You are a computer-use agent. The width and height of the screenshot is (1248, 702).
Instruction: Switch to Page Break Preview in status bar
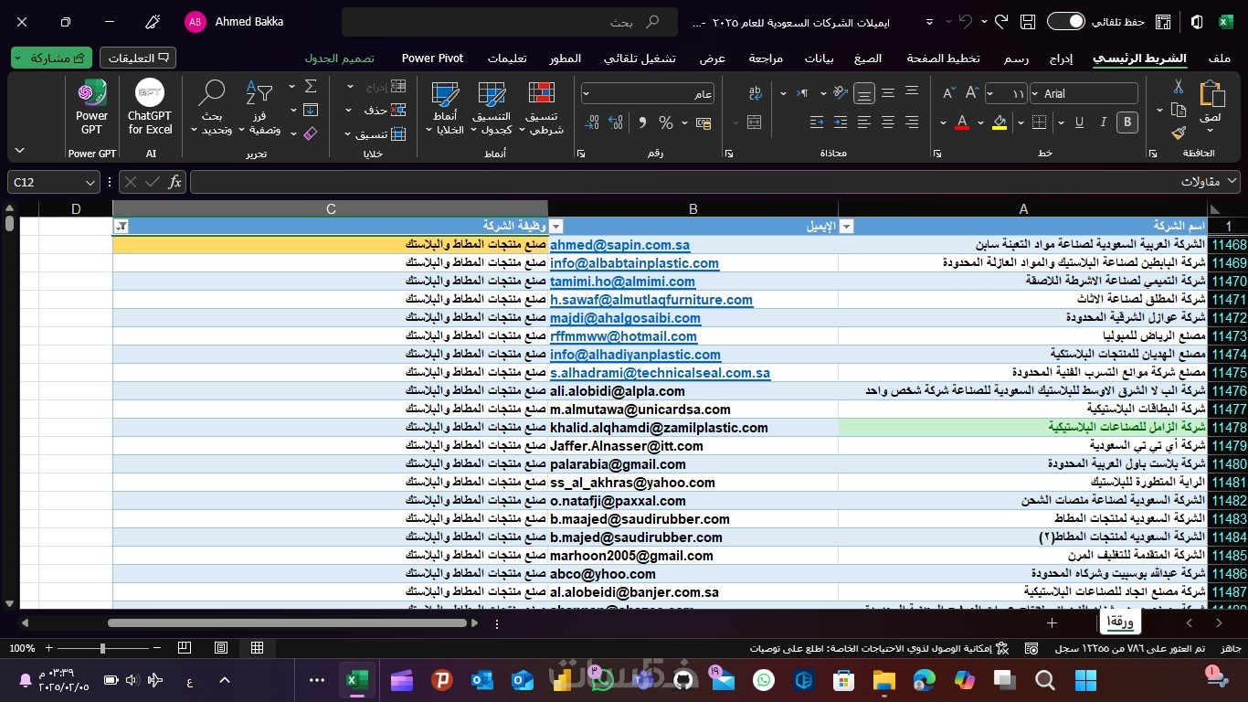click(x=185, y=648)
